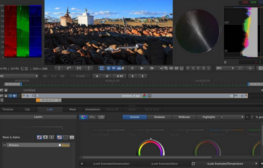Add a new look browser tab with the plus icon
Screen dimensions: 263x168
(x=262, y=164)
